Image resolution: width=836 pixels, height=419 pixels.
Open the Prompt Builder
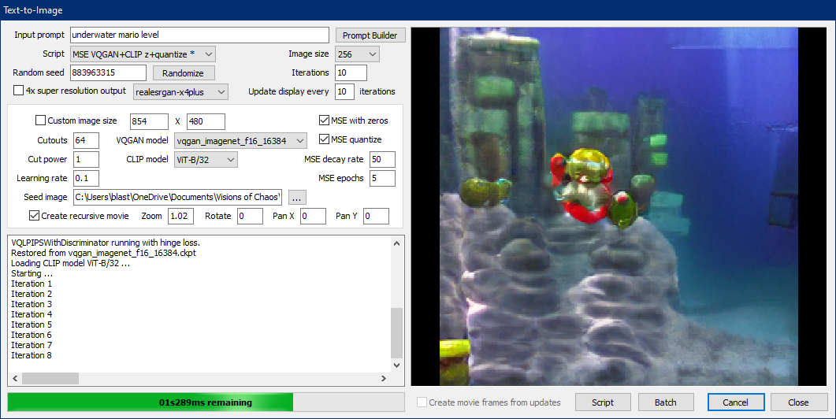pos(370,35)
